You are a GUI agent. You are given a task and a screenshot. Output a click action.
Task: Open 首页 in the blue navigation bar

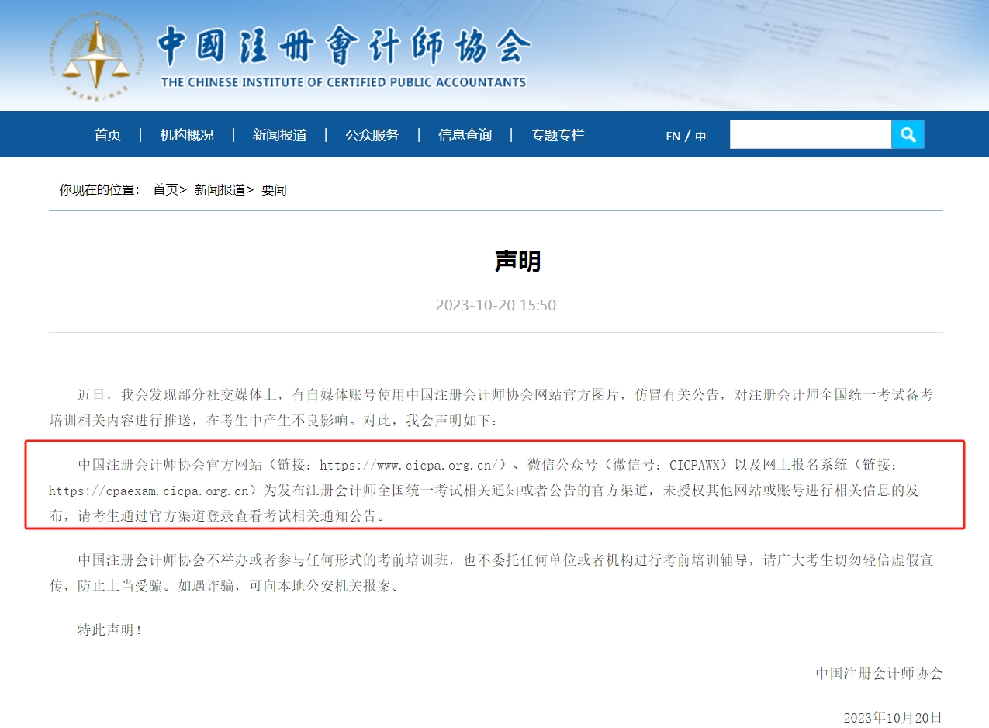pyautogui.click(x=108, y=135)
